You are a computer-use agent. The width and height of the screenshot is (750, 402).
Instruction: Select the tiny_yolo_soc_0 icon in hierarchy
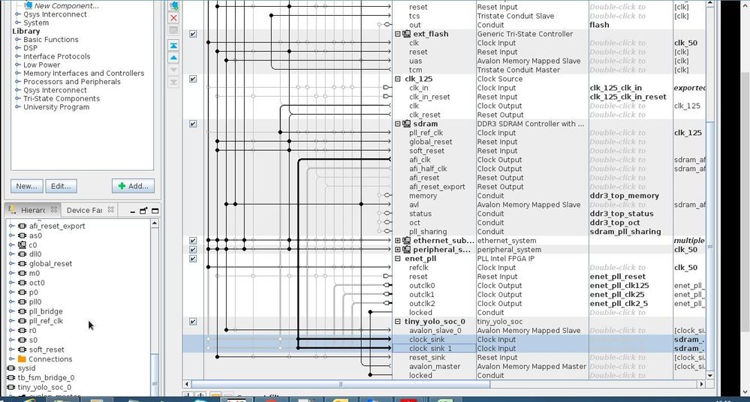[x=11, y=387]
